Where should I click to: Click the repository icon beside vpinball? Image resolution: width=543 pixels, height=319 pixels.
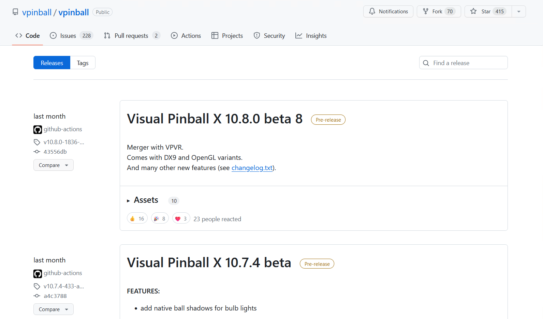click(15, 12)
